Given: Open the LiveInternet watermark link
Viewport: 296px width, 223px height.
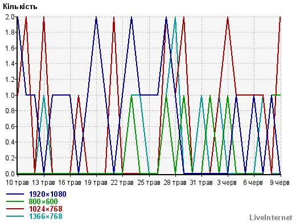Looking at the screenshot, I should pyautogui.click(x=271, y=217).
